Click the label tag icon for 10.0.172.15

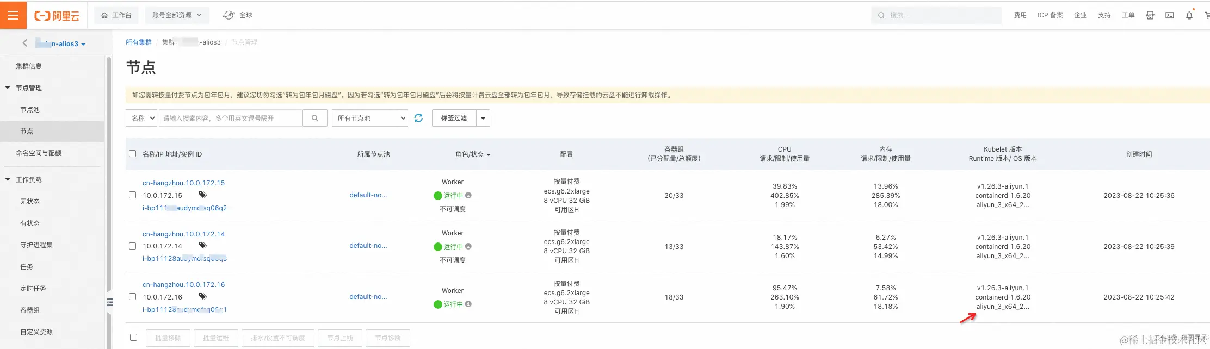(x=202, y=195)
